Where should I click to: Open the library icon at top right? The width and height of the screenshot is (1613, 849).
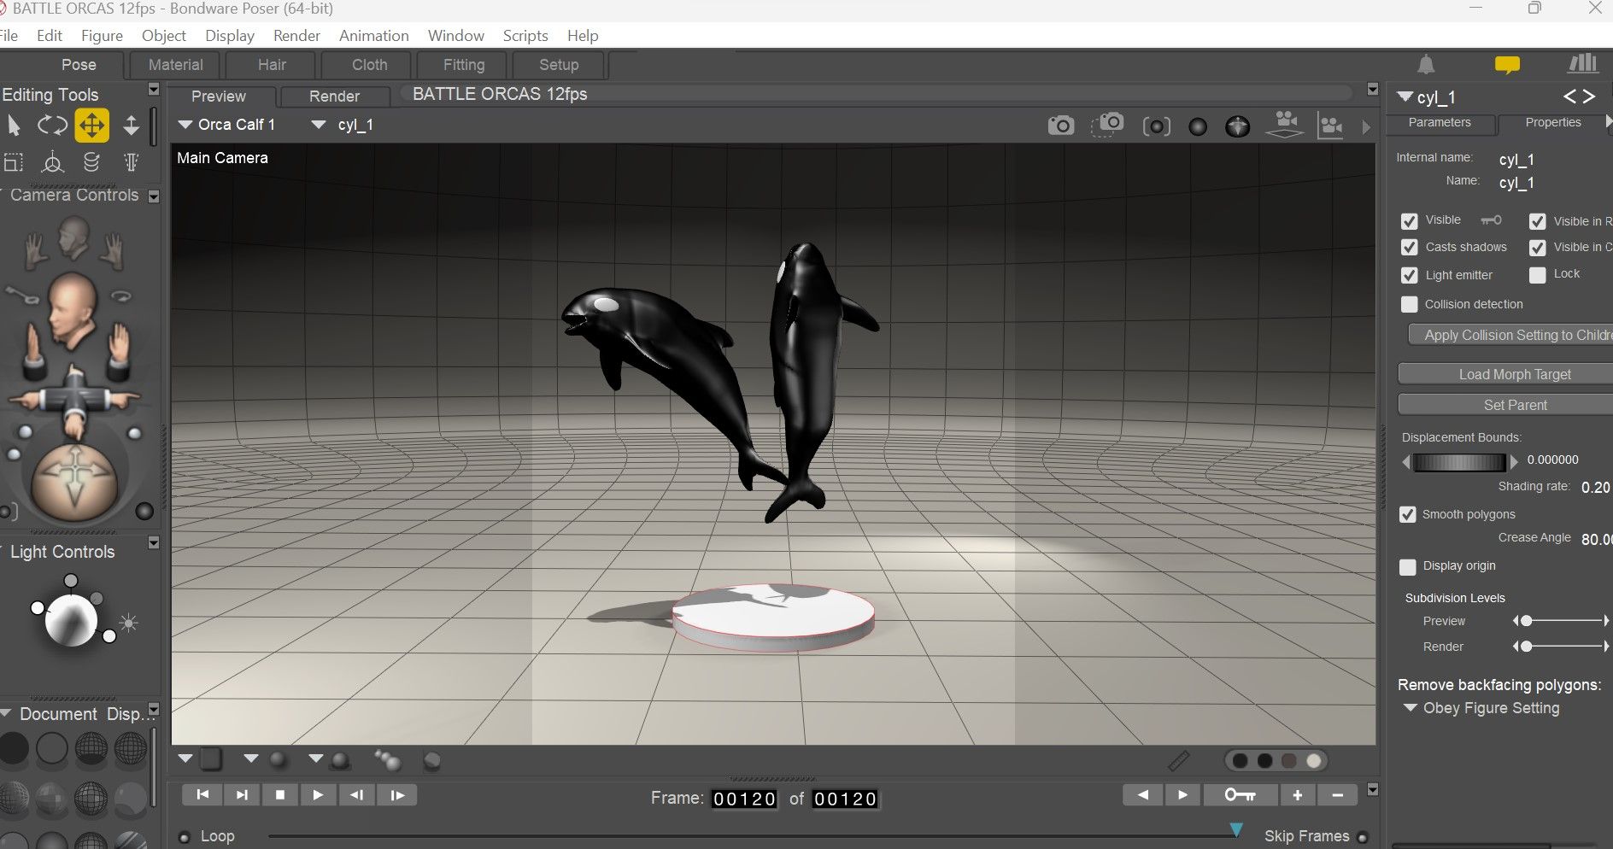click(x=1582, y=63)
